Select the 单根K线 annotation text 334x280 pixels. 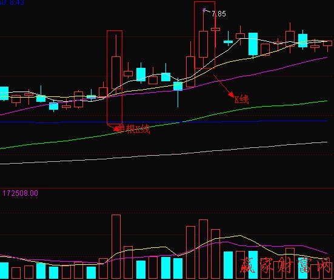[134, 129]
